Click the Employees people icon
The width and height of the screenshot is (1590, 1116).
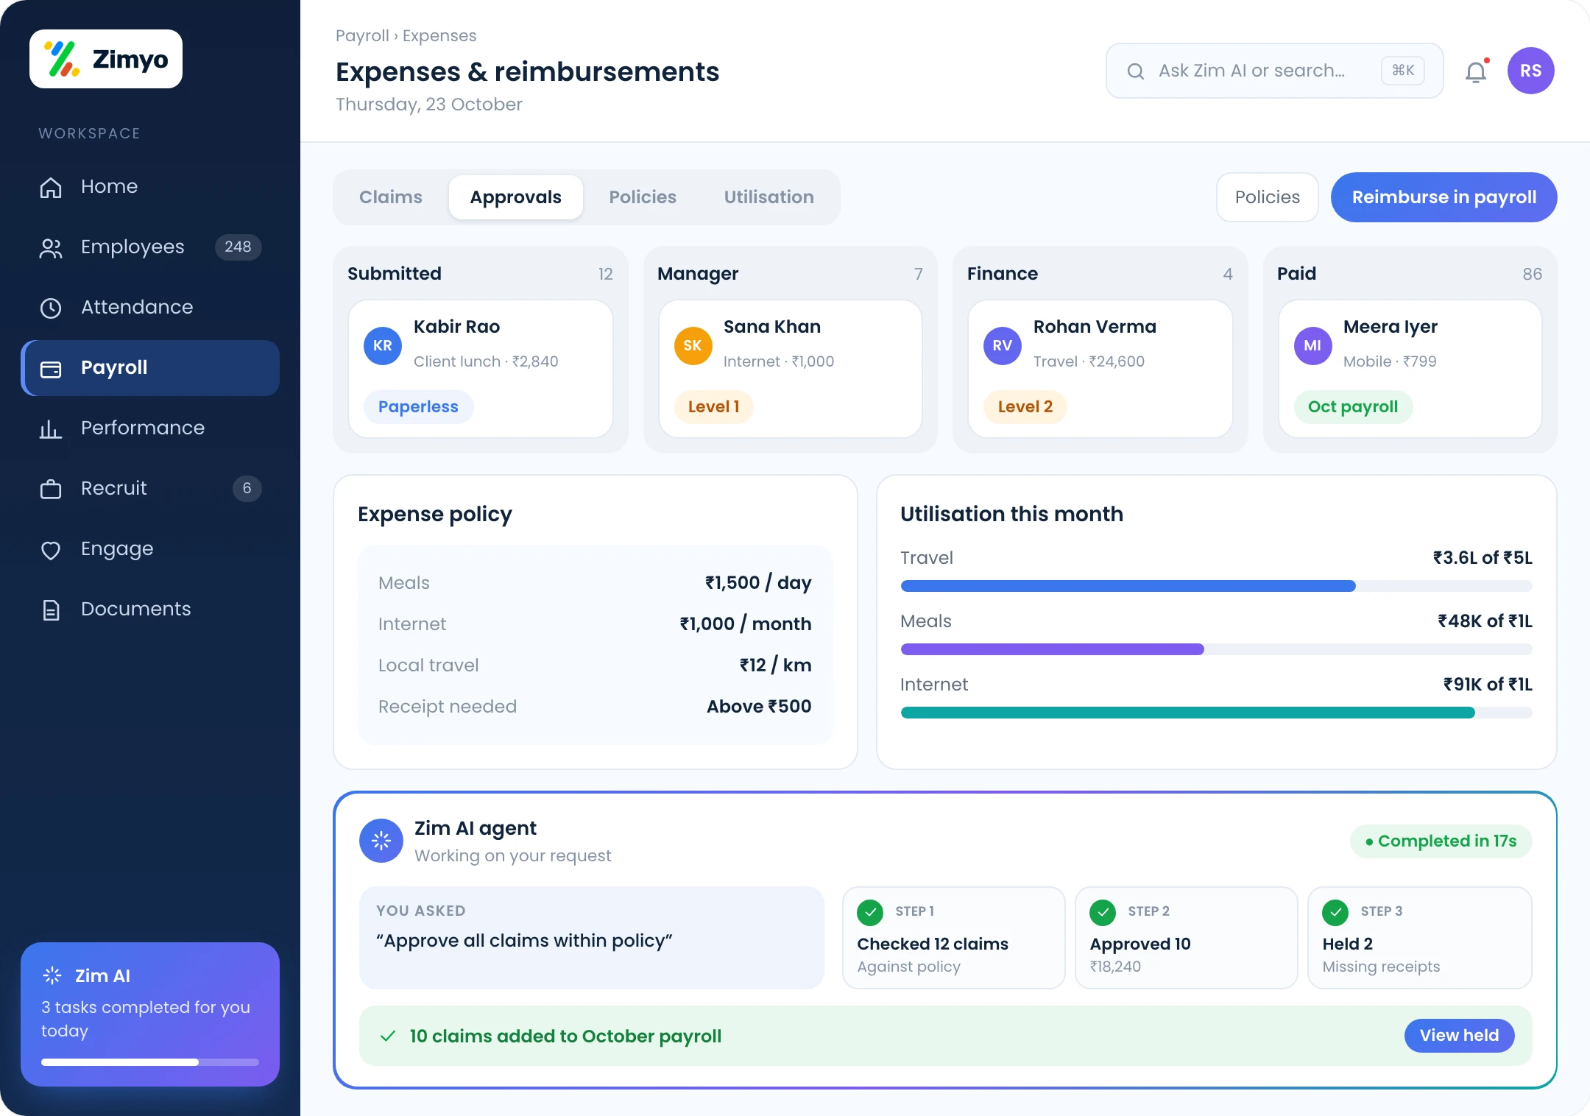click(51, 247)
